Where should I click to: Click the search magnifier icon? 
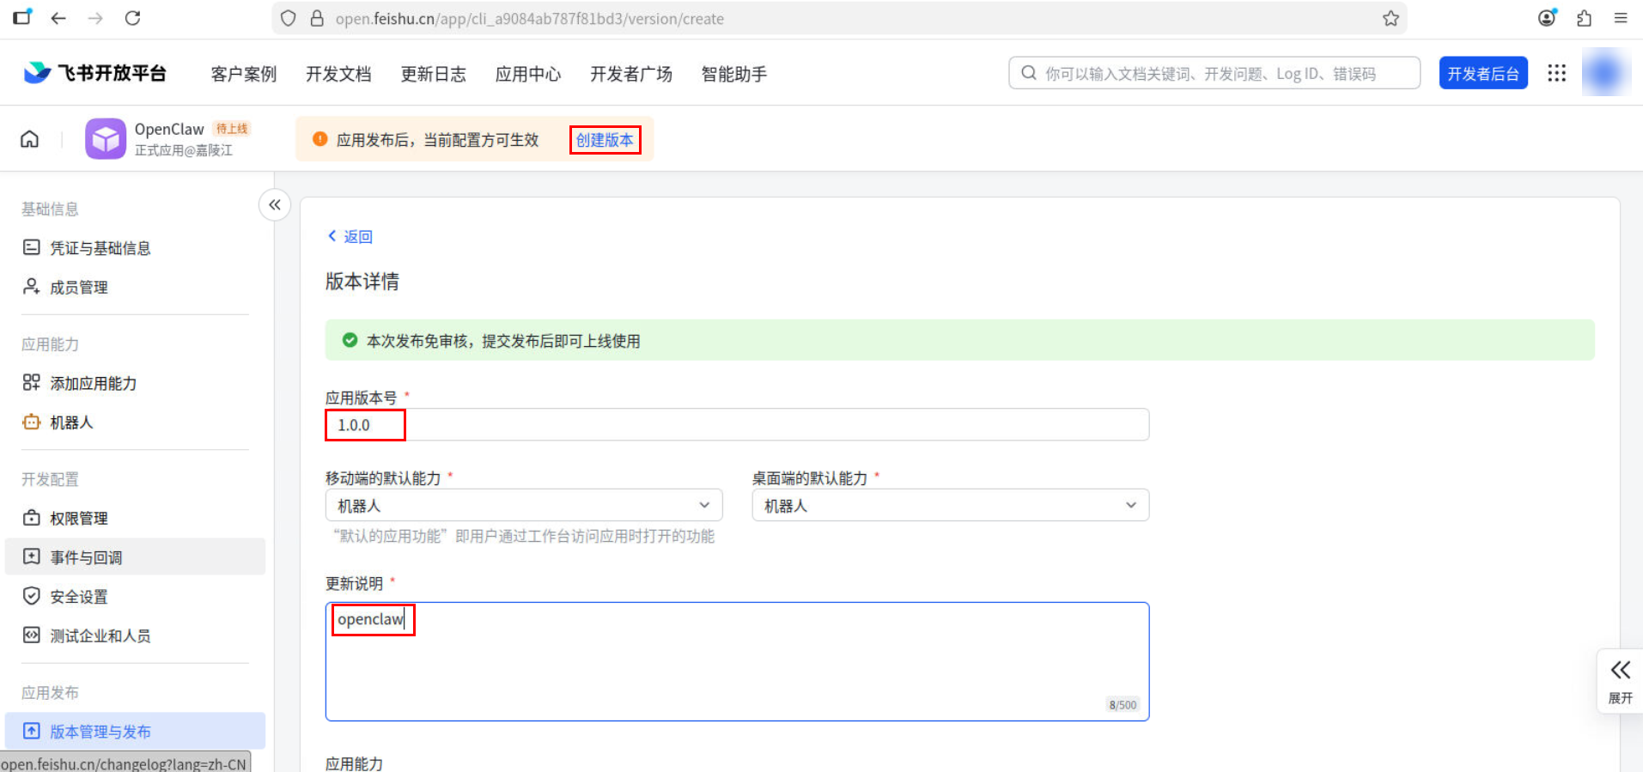pos(1028,73)
